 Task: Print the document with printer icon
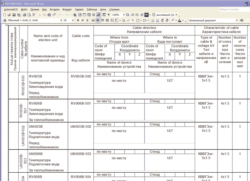click(25, 15)
